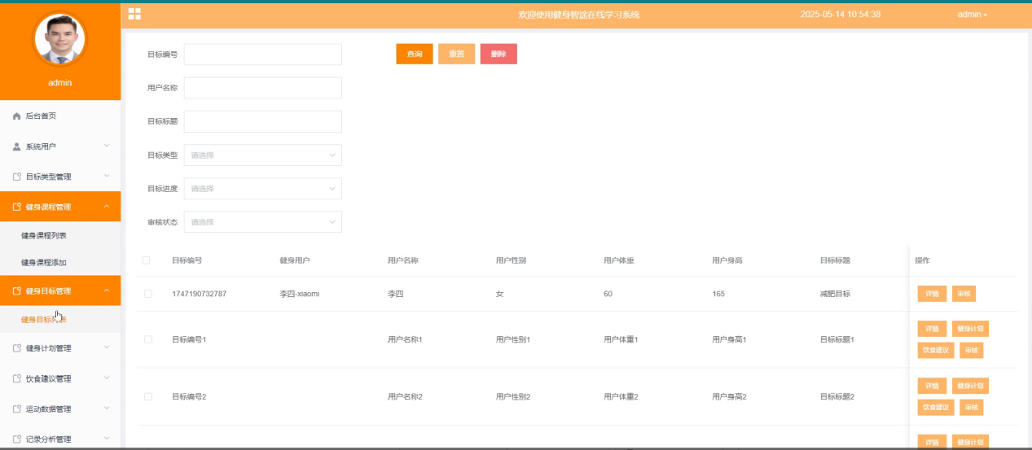The height and width of the screenshot is (450, 1032).
Task: Click the edit icon beside 饮食建议管理
Action: tap(16, 378)
